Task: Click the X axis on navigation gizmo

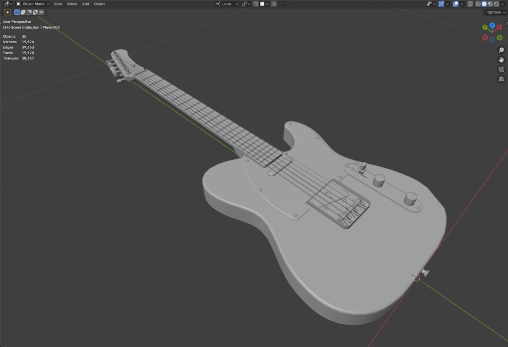Action: point(500,27)
